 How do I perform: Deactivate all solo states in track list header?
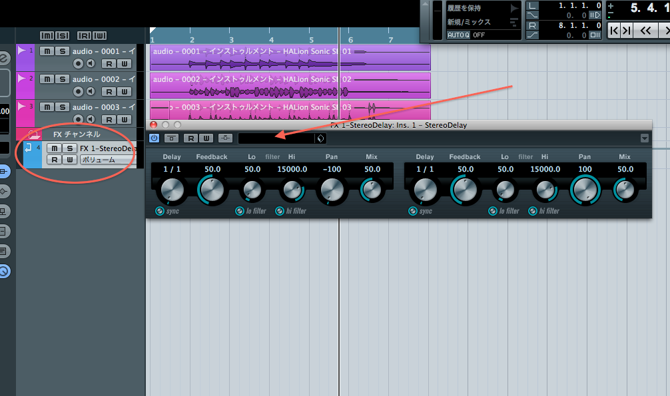click(x=62, y=36)
